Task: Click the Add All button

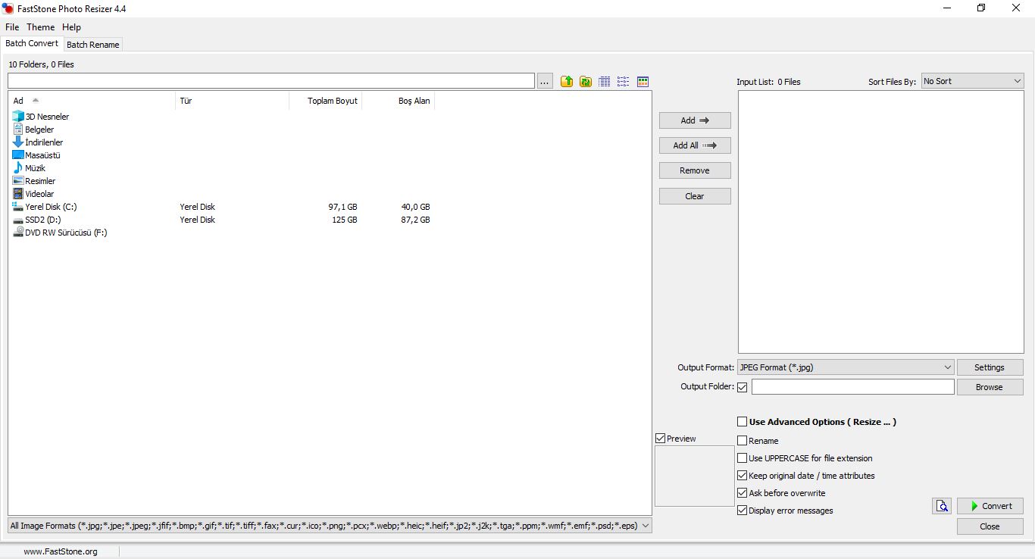Action: (695, 145)
